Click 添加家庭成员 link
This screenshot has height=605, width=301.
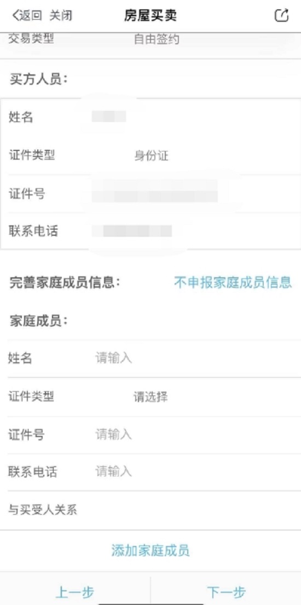[x=150, y=551]
